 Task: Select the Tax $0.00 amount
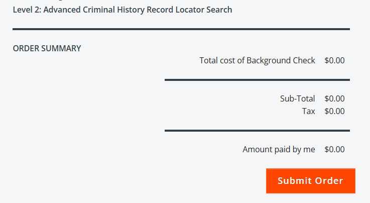point(334,111)
